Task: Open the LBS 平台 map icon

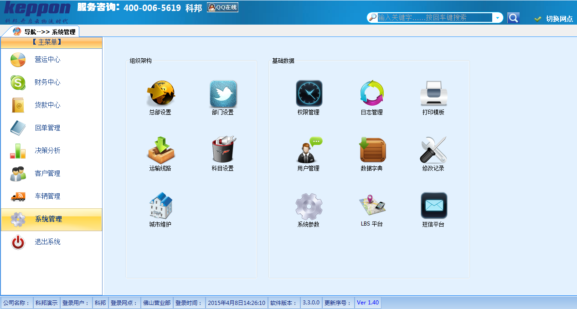Action: [x=372, y=206]
